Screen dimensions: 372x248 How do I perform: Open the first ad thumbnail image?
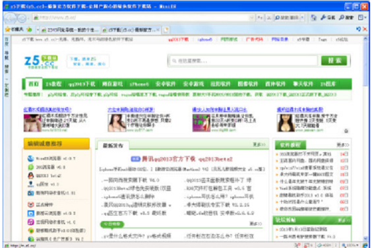point(32,123)
